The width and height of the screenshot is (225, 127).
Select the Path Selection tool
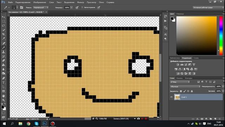click(4, 87)
